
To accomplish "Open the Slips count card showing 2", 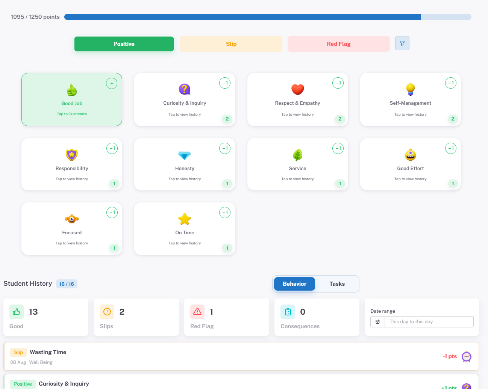I will pos(136,317).
